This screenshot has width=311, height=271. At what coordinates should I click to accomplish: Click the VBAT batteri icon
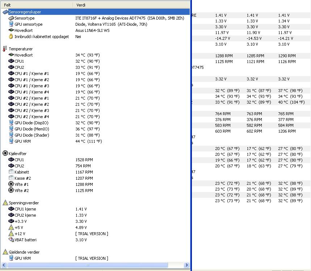pos(11,239)
